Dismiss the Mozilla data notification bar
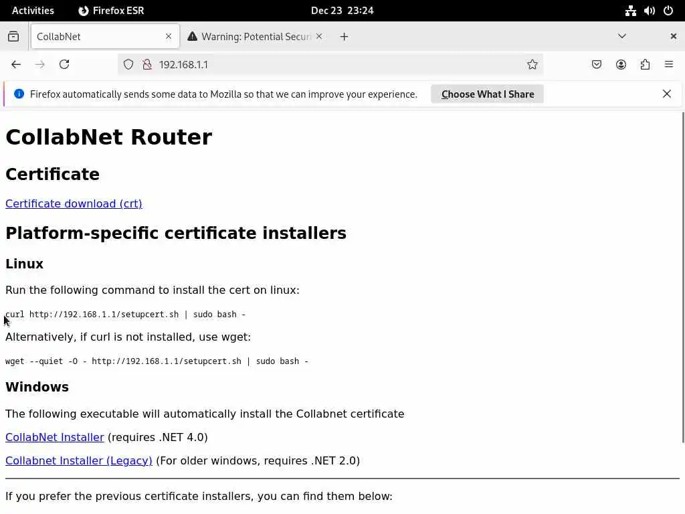Screen dimensions: 685x514 (667, 94)
